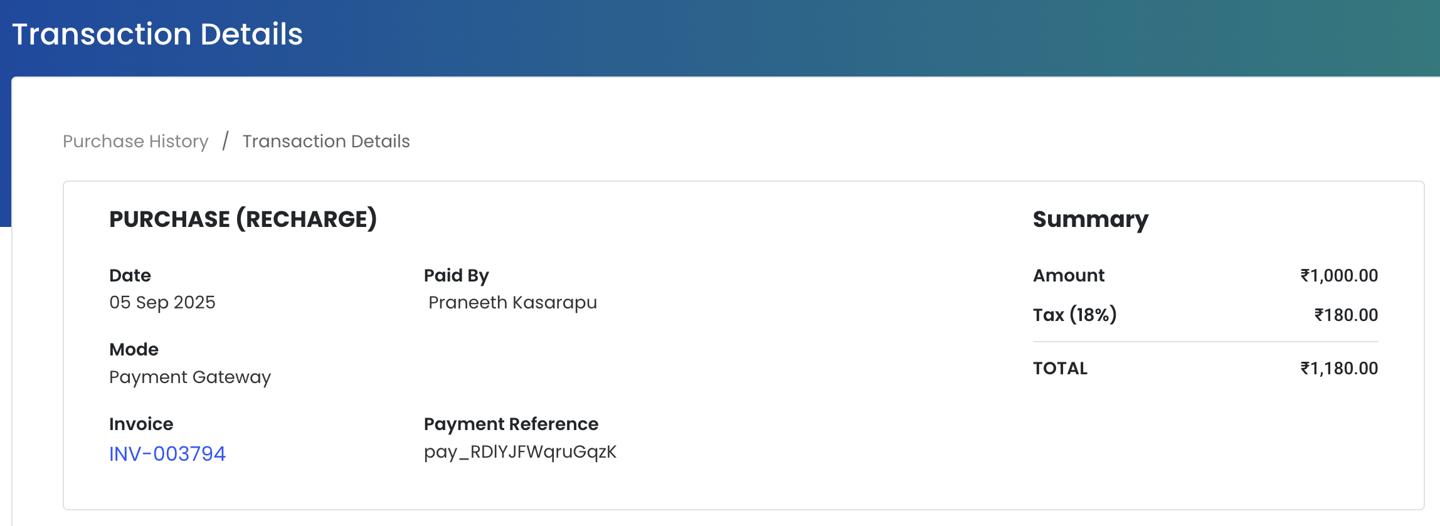The image size is (1440, 526).
Task: Click the Summary section heading
Action: (x=1091, y=219)
